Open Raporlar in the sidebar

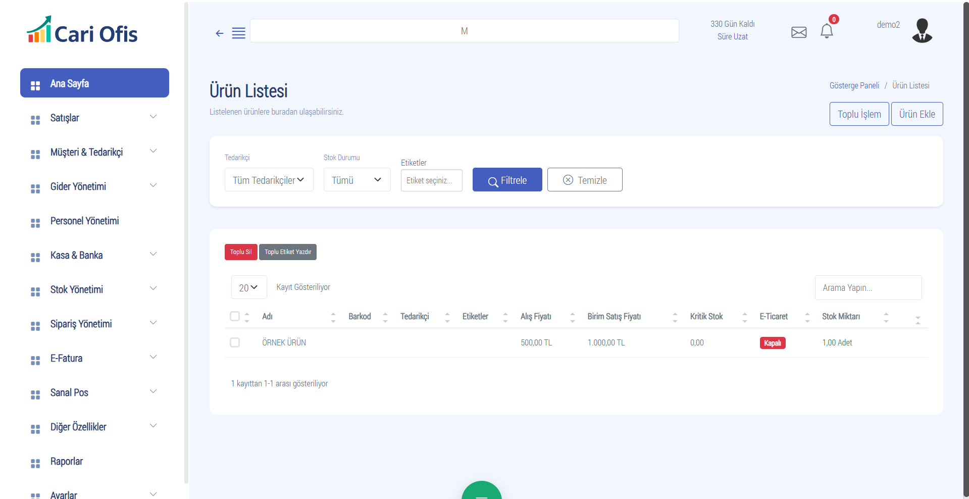pyautogui.click(x=67, y=461)
